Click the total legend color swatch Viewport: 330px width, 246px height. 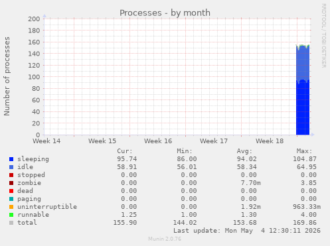tap(11, 223)
